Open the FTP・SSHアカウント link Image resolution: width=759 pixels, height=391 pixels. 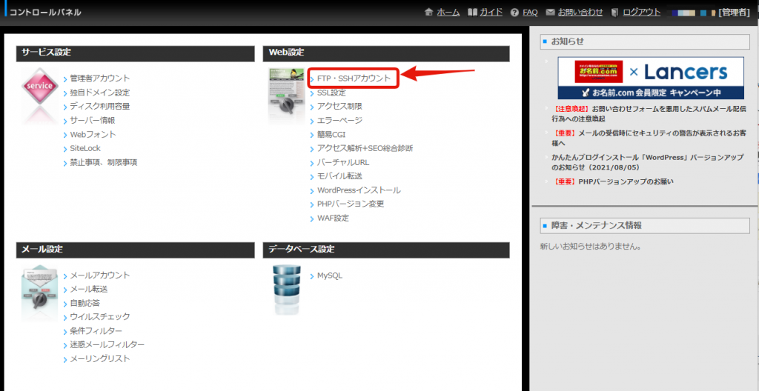click(x=354, y=78)
